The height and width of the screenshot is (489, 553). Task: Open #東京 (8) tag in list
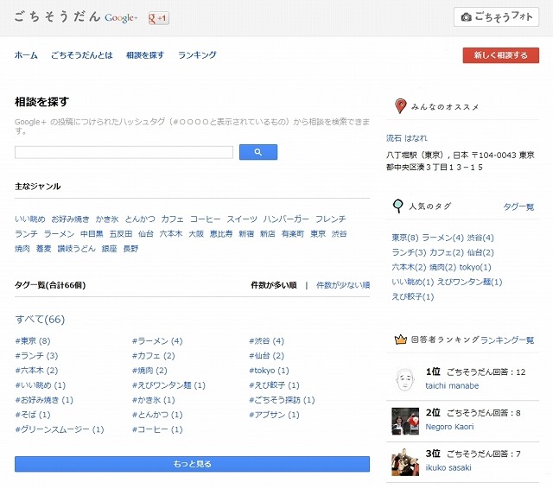(33, 341)
